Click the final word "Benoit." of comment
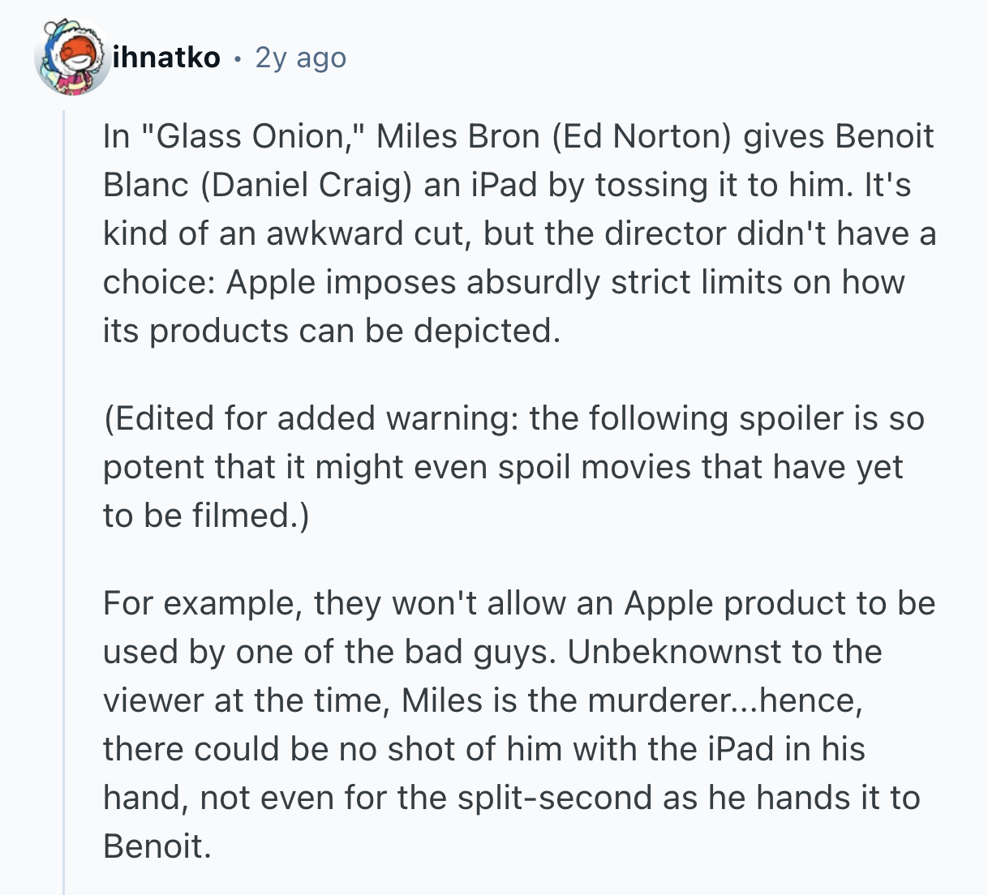Image resolution: width=988 pixels, height=895 pixels. tap(157, 846)
